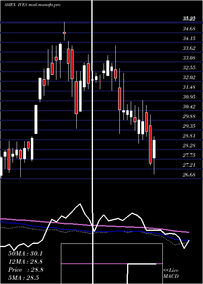Click the 30.42 price axis label
The width and height of the screenshot is (203, 284).
click(189, 106)
